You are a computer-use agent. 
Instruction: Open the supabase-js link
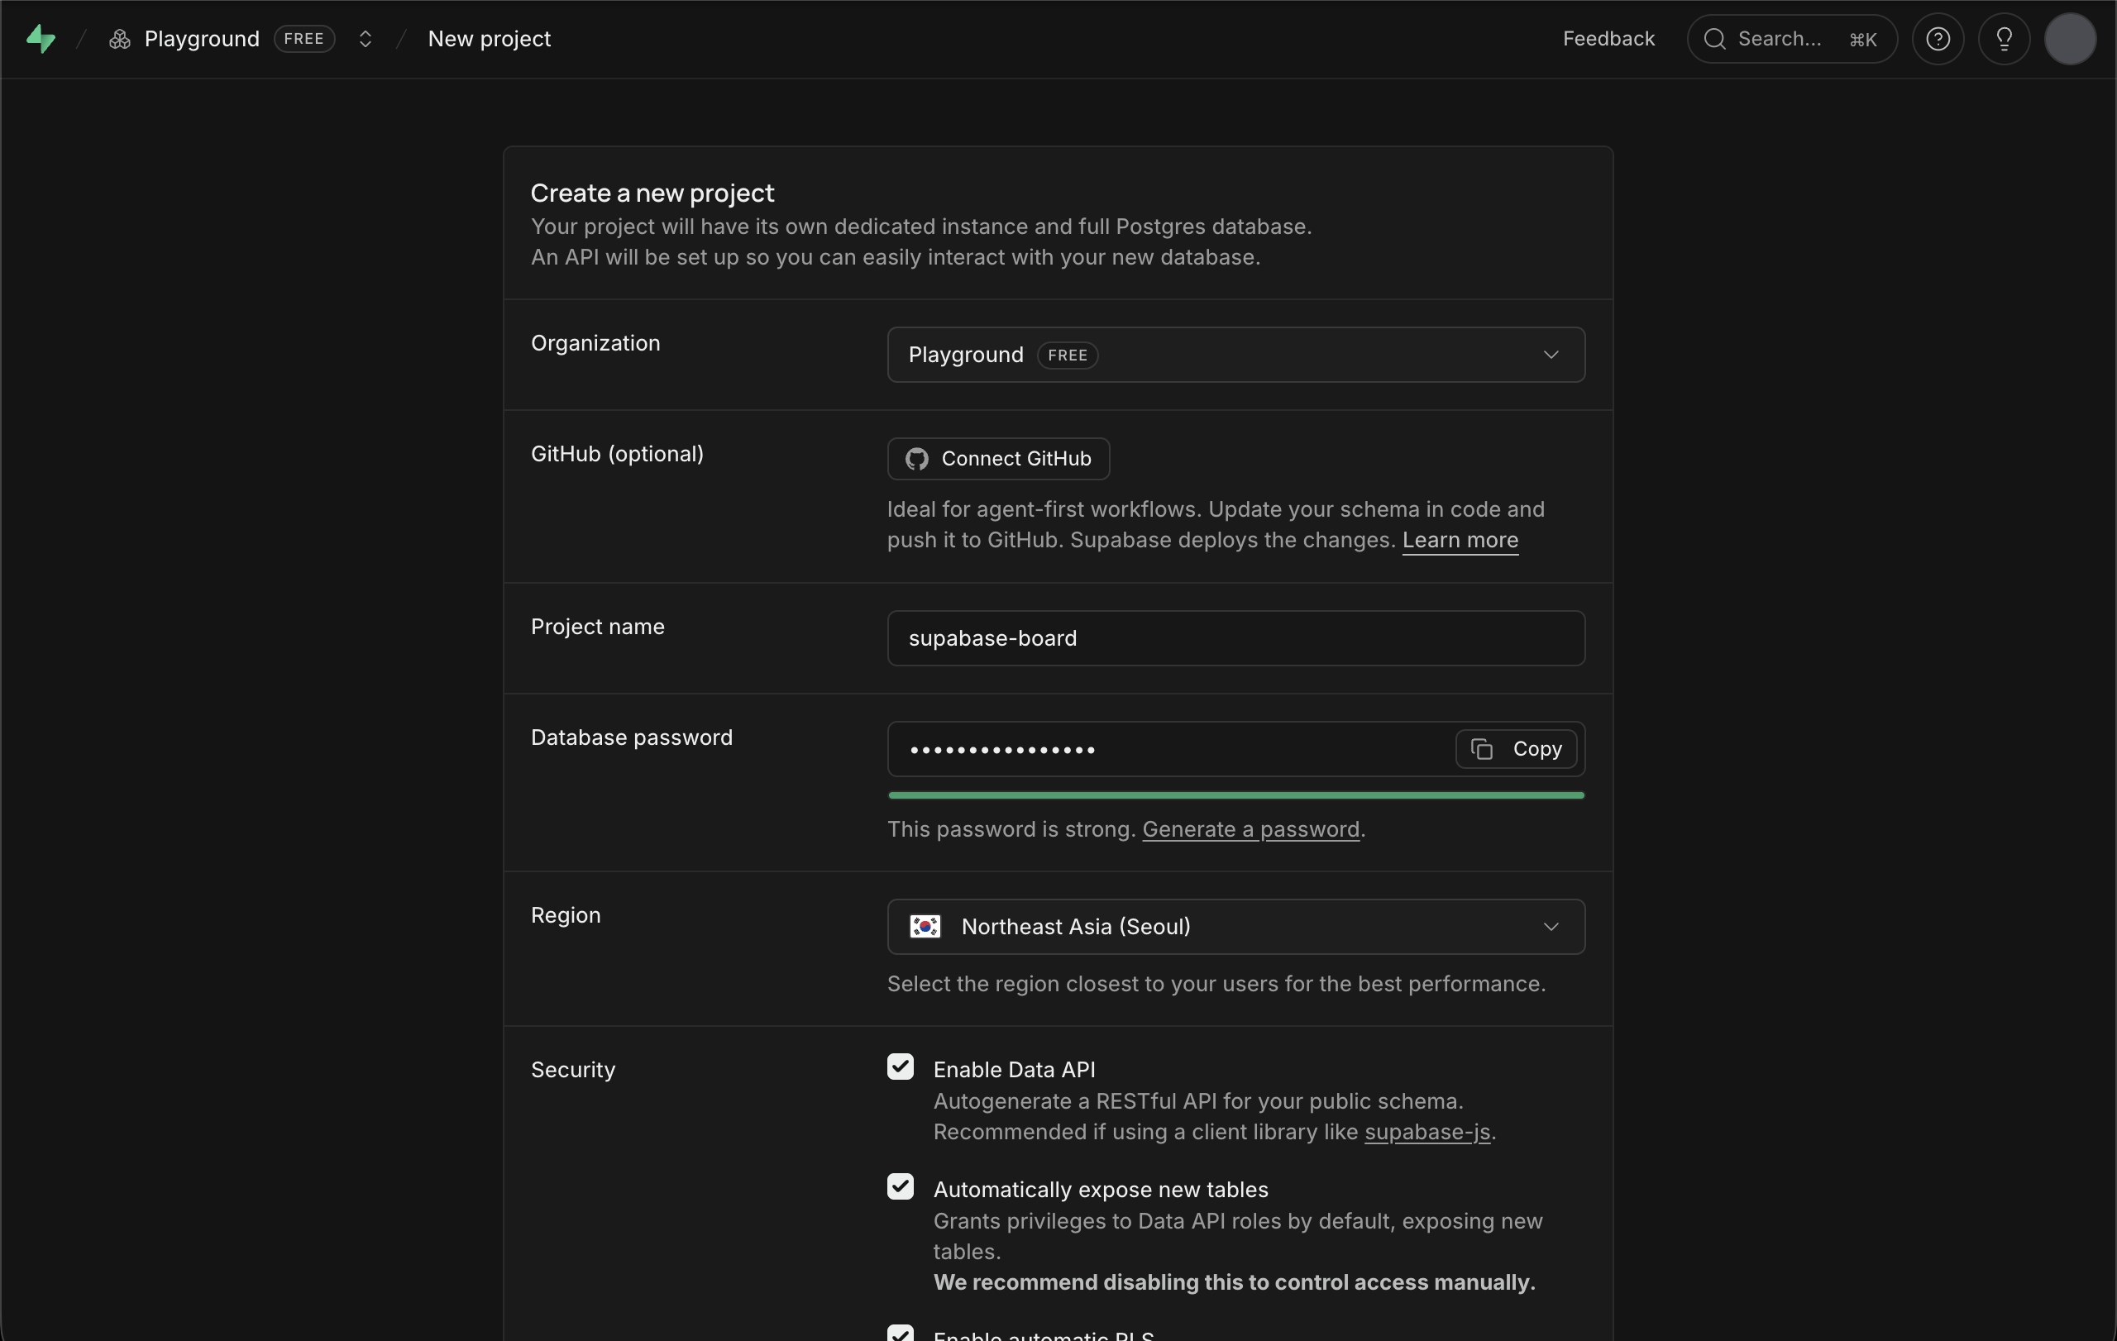coord(1426,1131)
